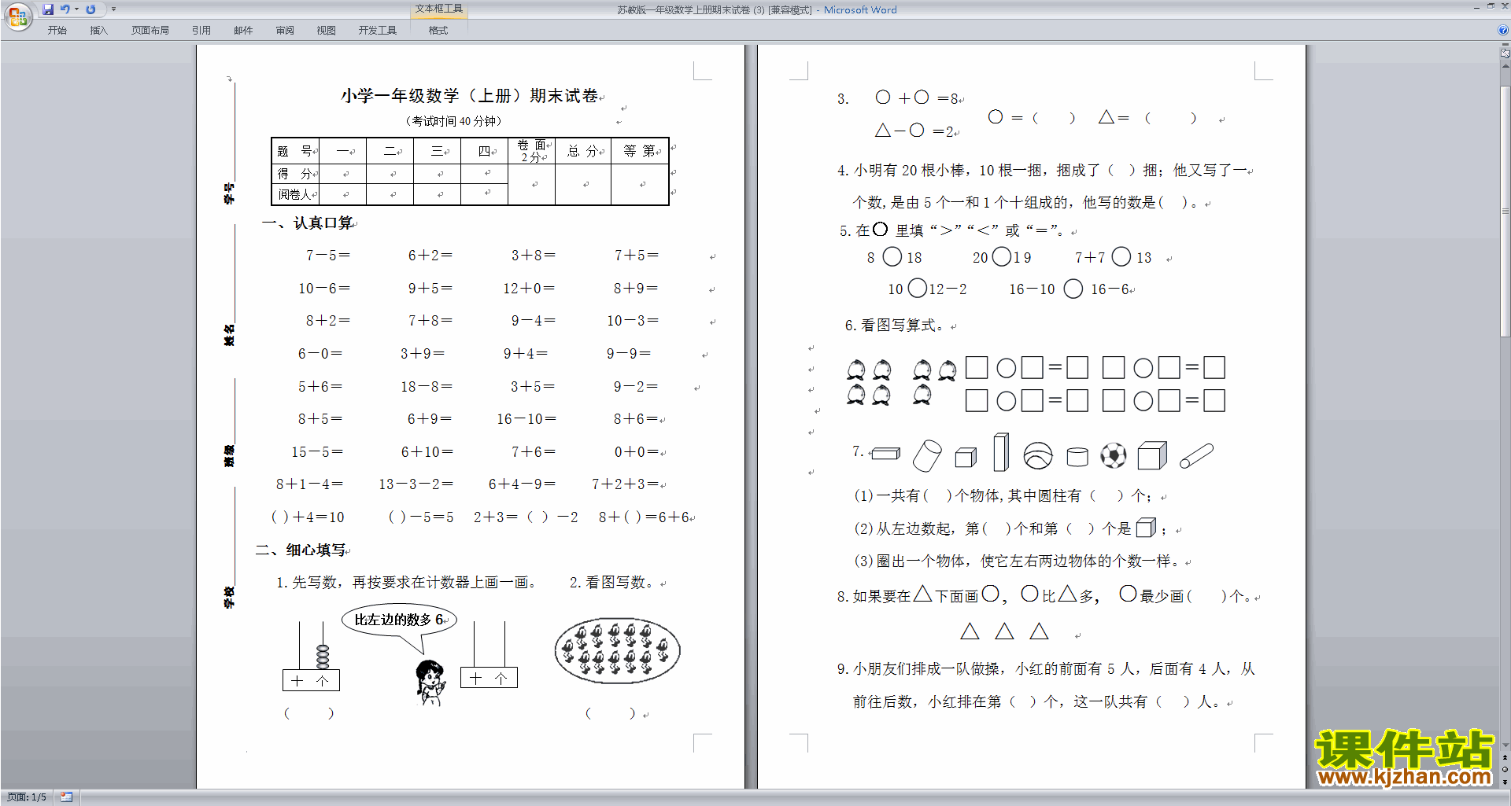Click the equation 13－3－2＝
Image resolution: width=1511 pixels, height=806 pixels.
coord(416,484)
